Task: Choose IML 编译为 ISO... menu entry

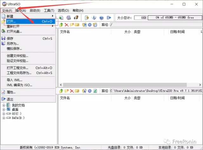Action: pyautogui.click(x=28, y=85)
